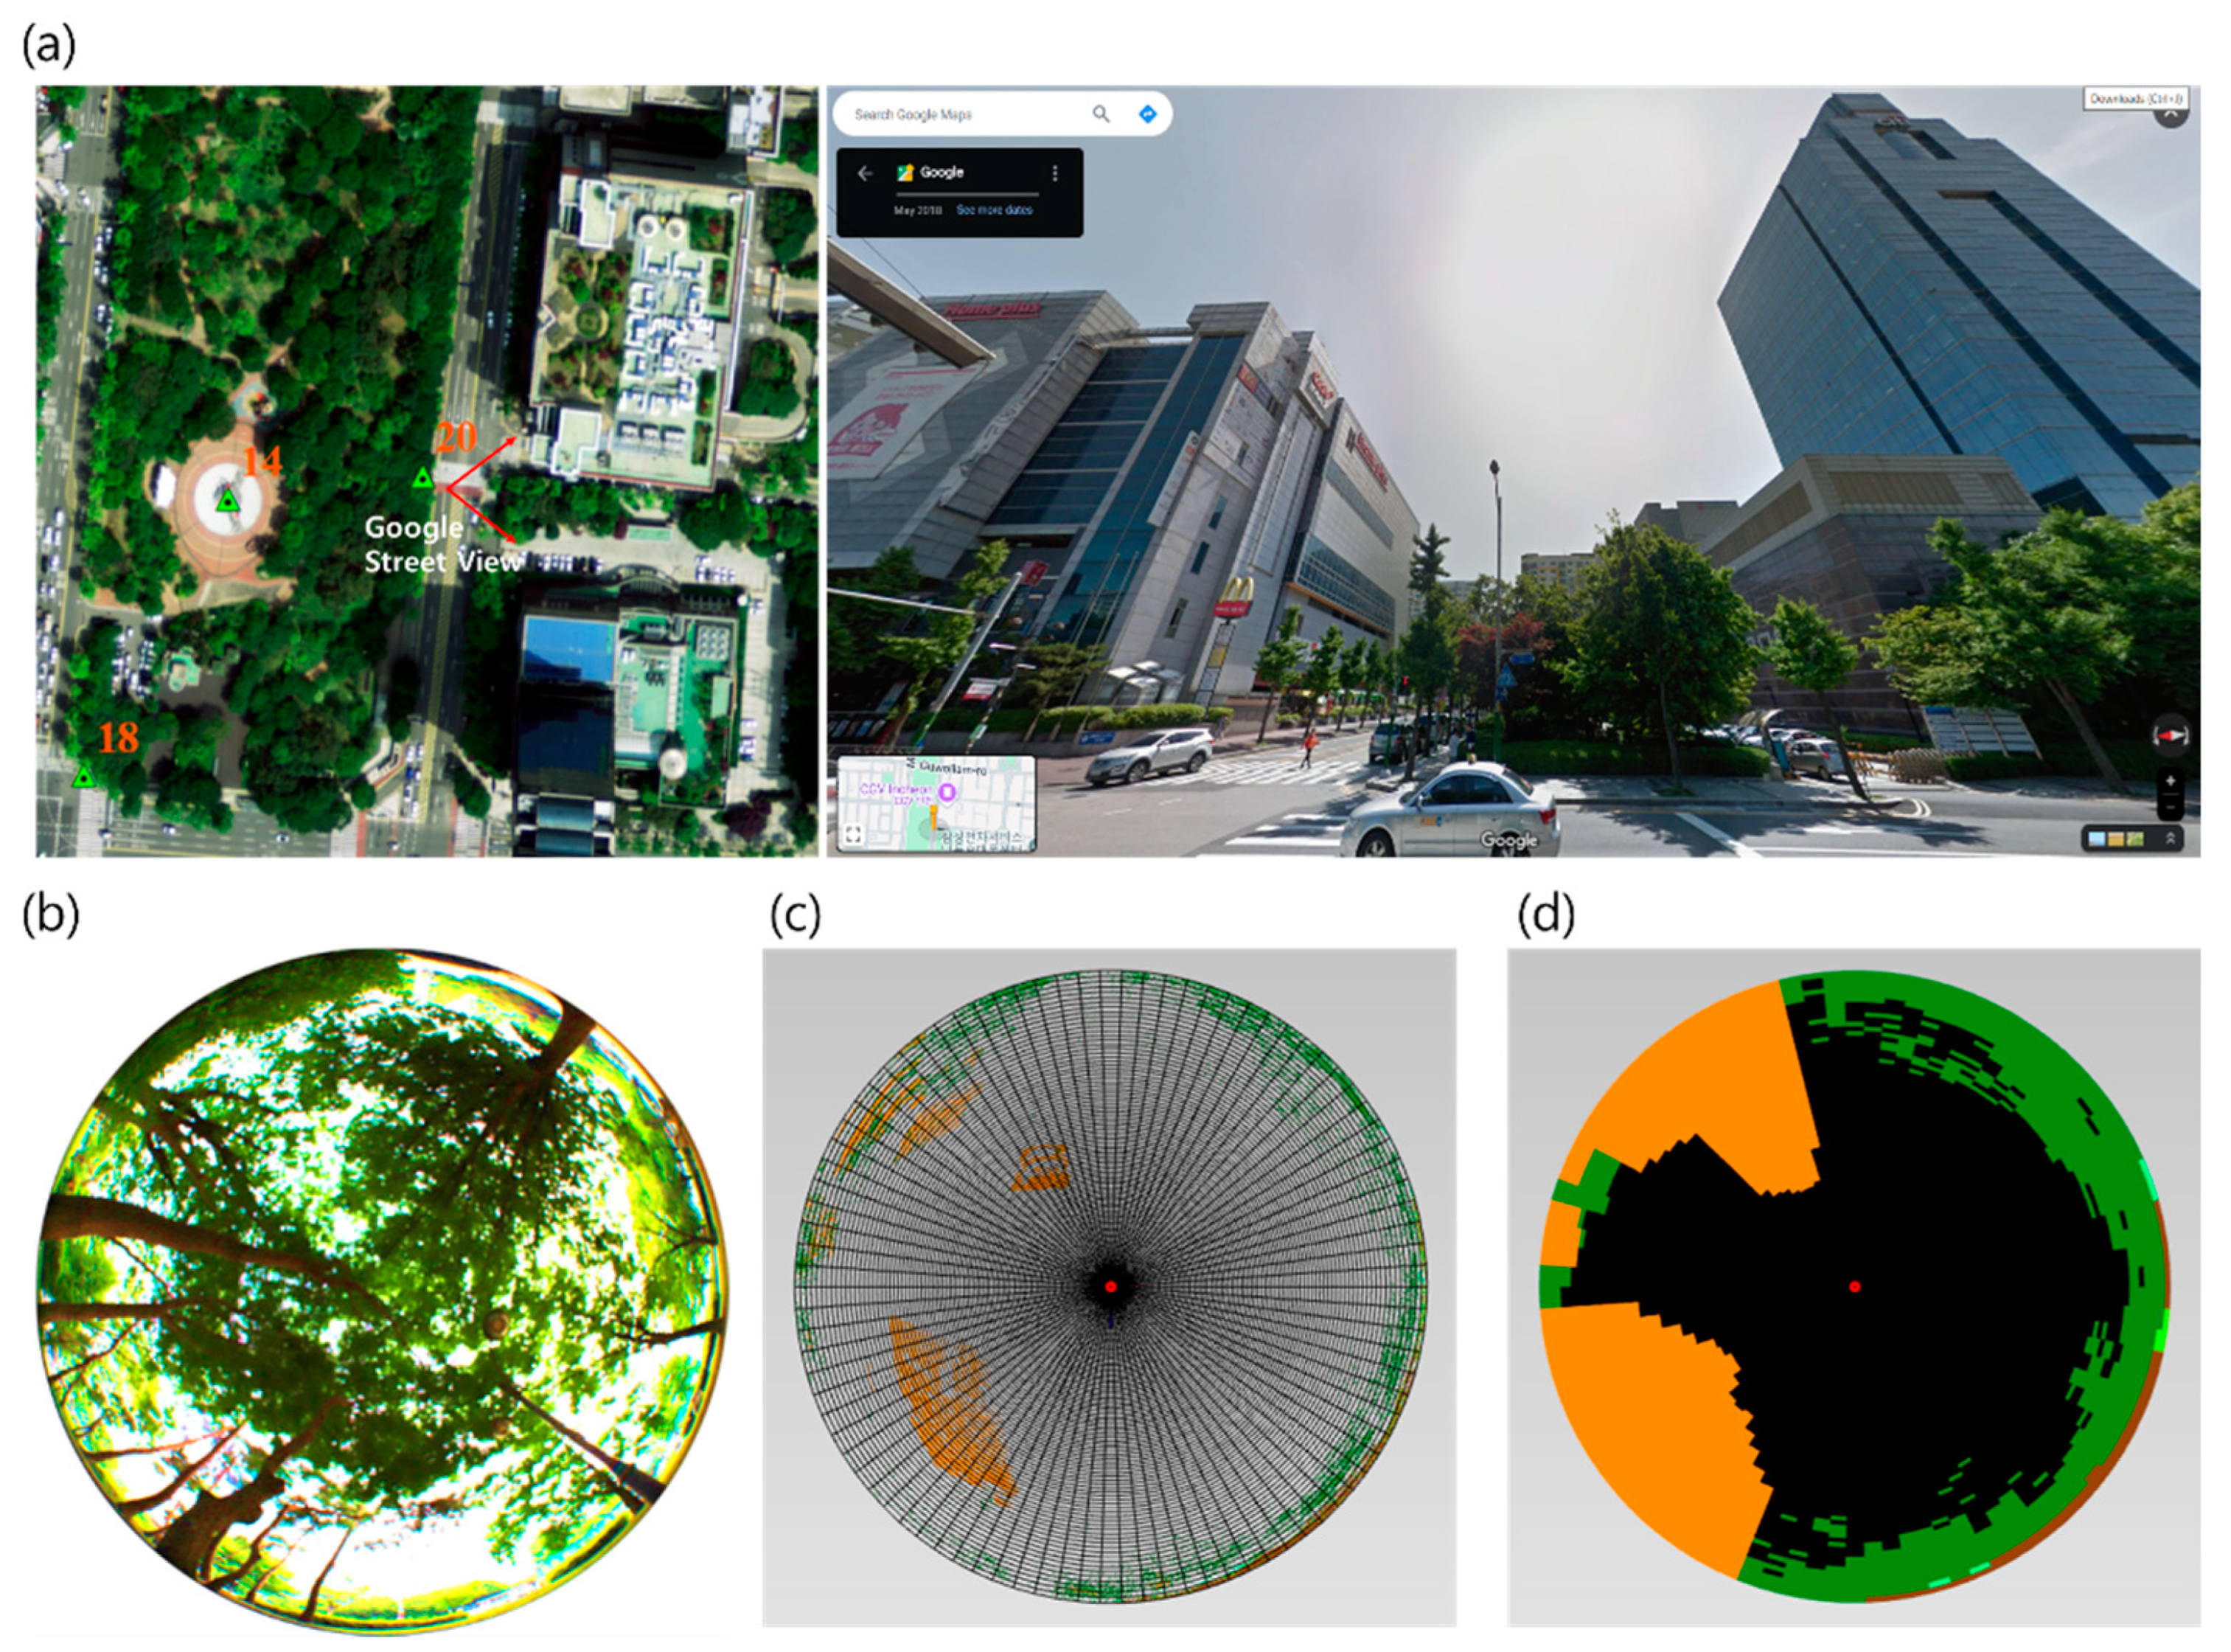This screenshot has width=2231, height=1652.
Task: Expand the imagery strip with the double-chevron
Action: coord(2170,839)
